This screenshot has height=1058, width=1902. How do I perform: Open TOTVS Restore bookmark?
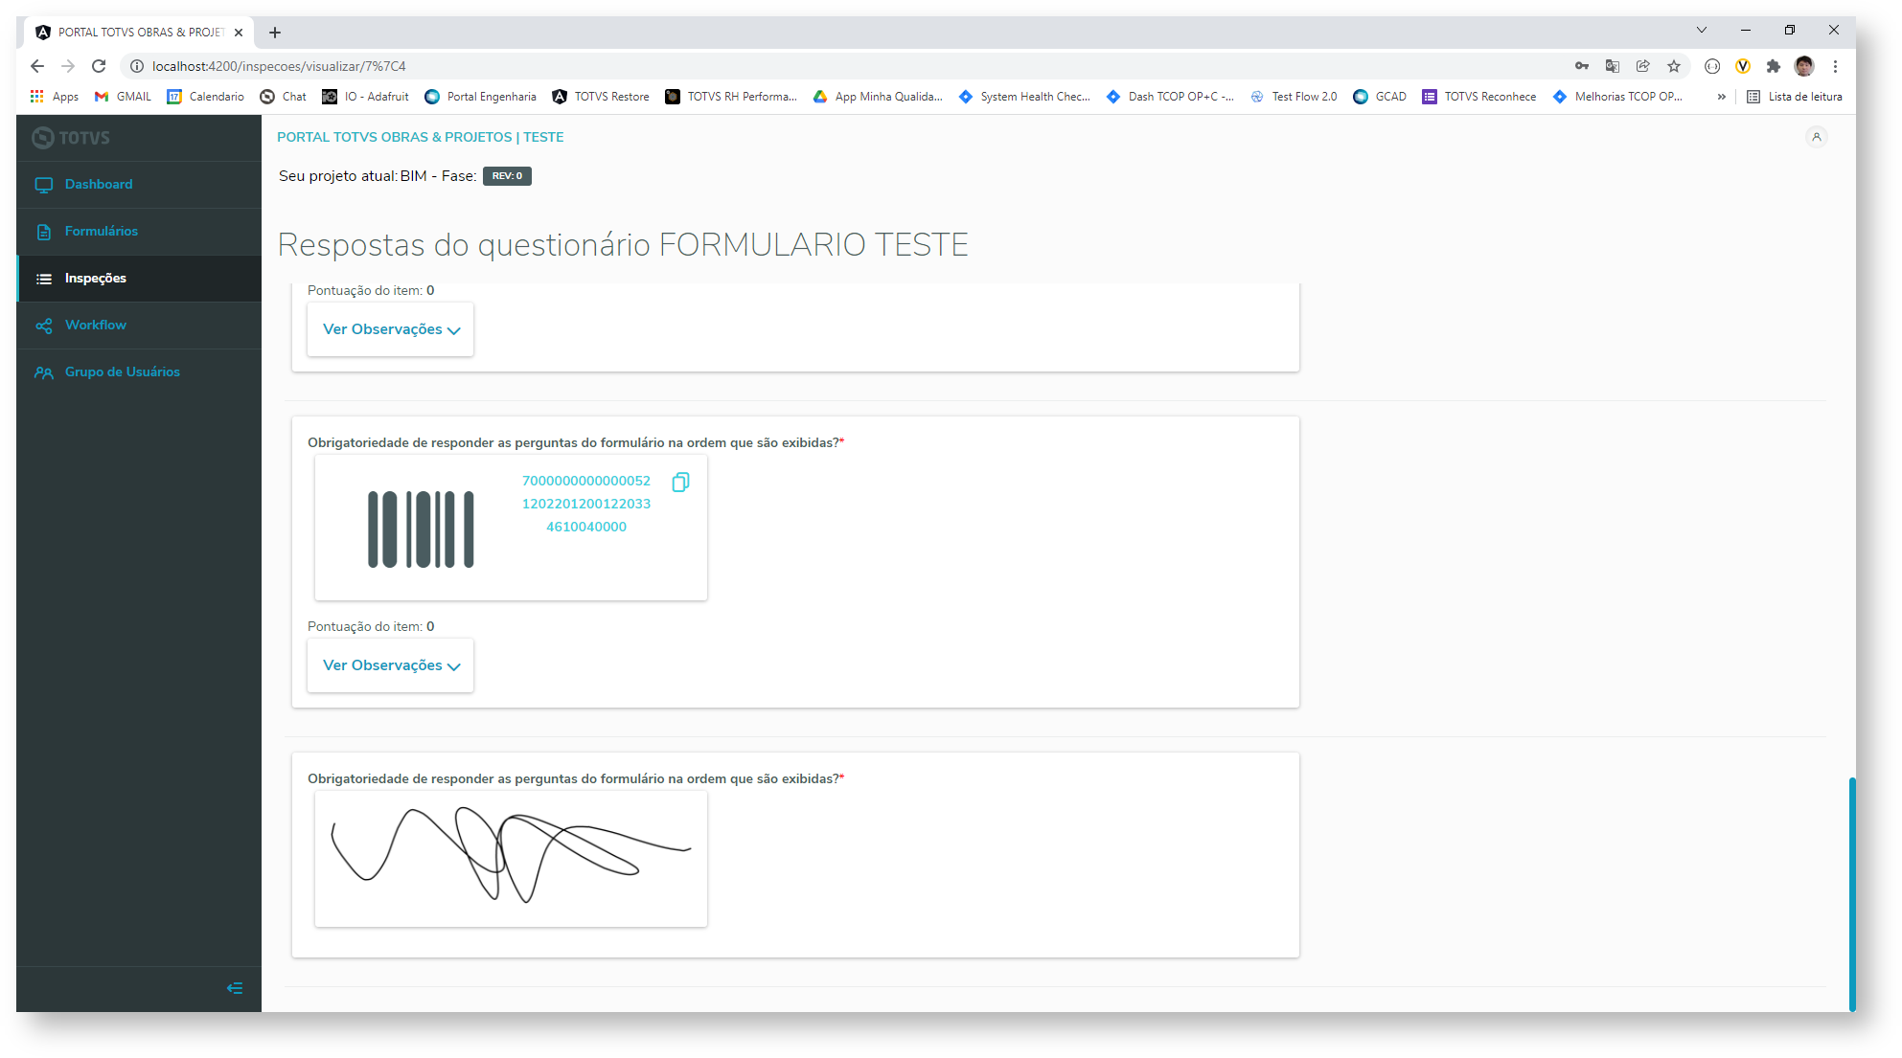(601, 97)
